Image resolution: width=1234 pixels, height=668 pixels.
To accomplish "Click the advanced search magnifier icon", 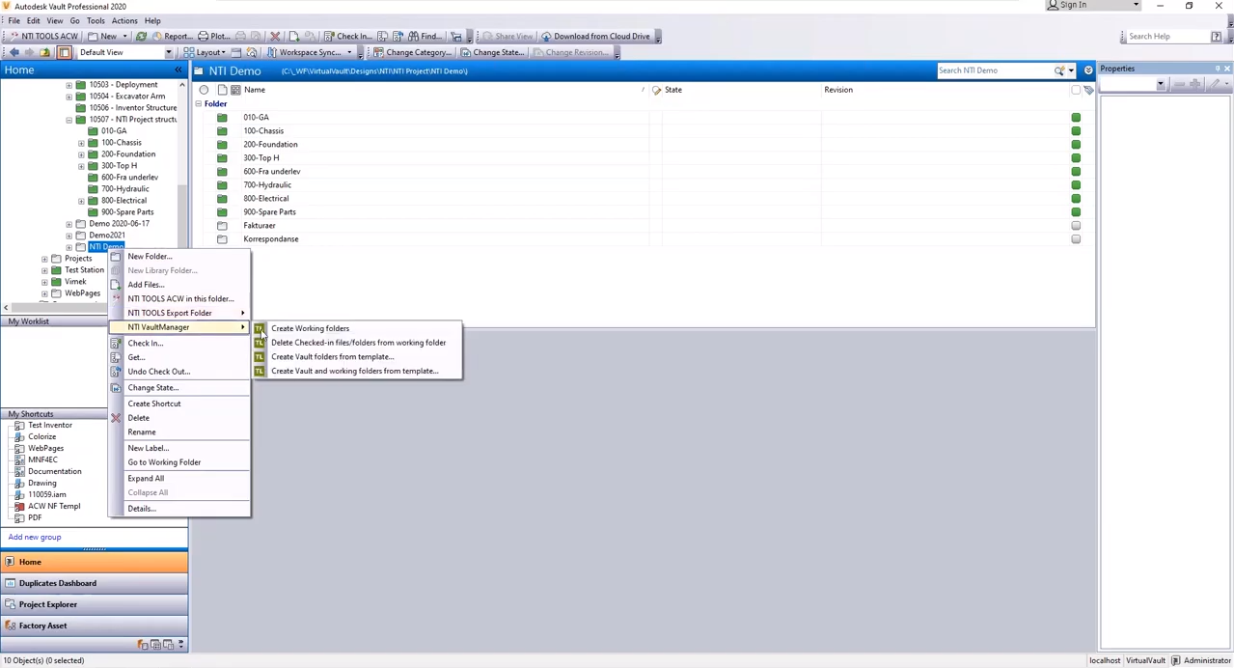I will tap(1059, 70).
